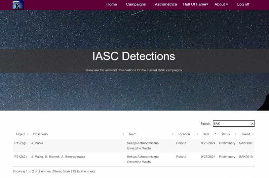Navigate to Astrometrica in the navbar

[x=166, y=4]
